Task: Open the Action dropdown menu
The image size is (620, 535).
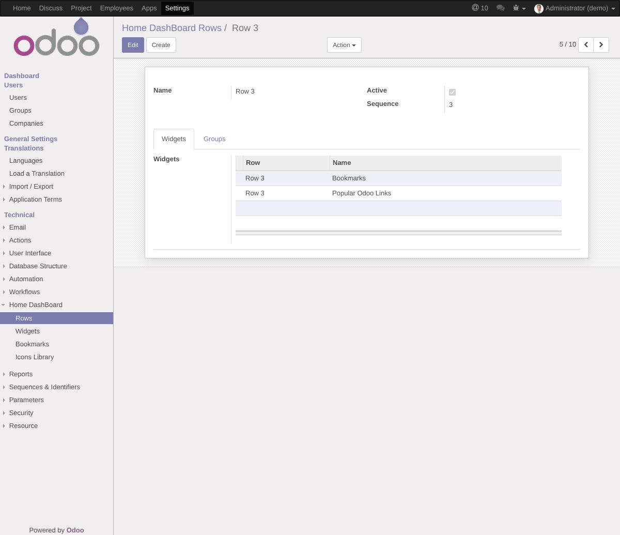Action: click(344, 45)
